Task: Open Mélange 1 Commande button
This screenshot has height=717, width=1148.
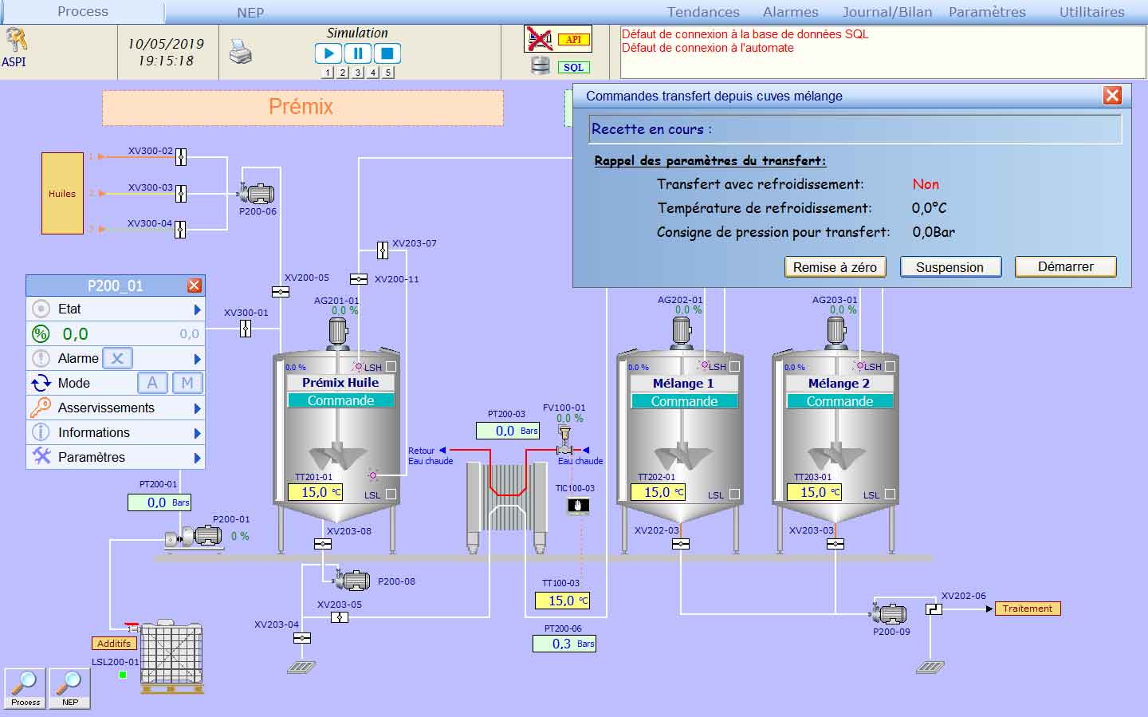Action: coord(684,401)
